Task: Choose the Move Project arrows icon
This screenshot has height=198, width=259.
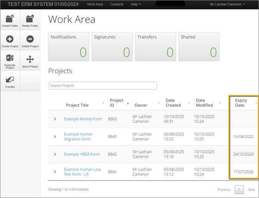Action: (x=30, y=59)
